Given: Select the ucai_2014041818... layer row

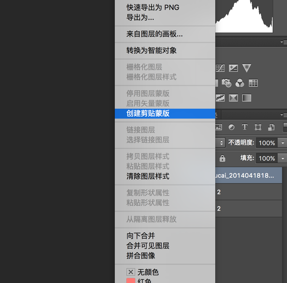Looking at the screenshot, I should tap(249, 175).
